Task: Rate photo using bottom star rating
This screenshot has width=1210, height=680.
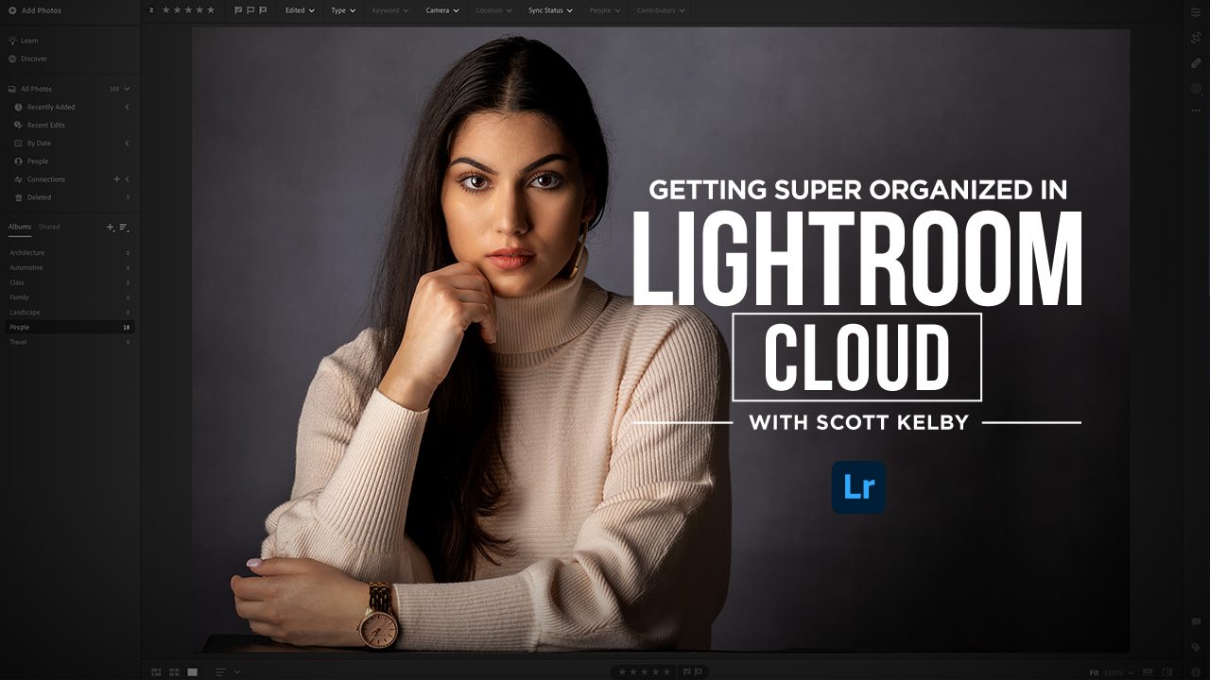Action: [647, 671]
